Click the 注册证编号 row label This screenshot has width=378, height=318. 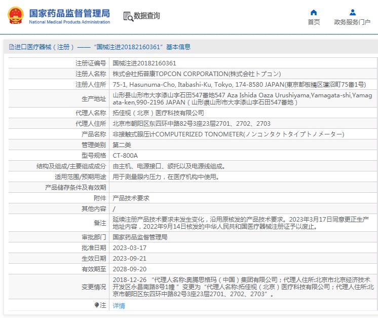91,63
